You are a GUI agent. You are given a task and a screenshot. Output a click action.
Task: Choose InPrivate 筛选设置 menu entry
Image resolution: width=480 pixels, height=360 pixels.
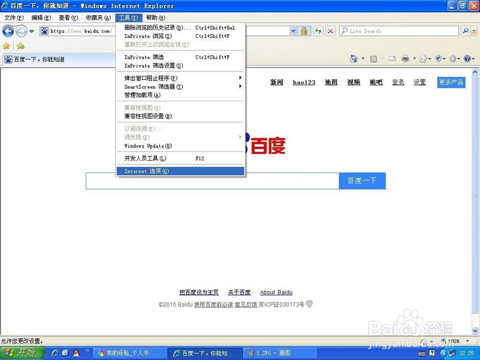pos(180,66)
